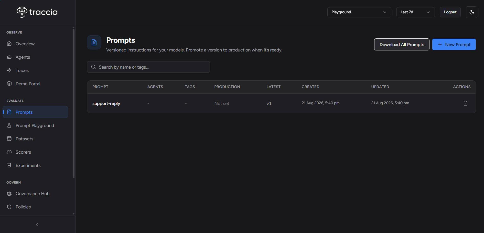
Task: Open Scorers via gauge icon
Action: 9,152
